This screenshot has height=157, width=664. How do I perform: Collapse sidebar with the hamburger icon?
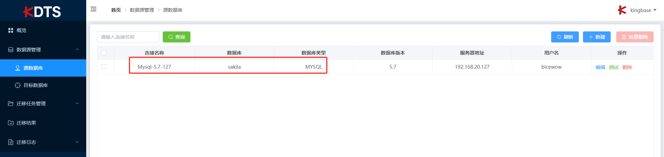point(93,9)
